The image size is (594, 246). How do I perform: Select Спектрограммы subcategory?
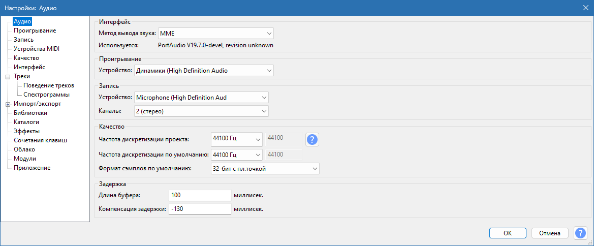[46, 95]
